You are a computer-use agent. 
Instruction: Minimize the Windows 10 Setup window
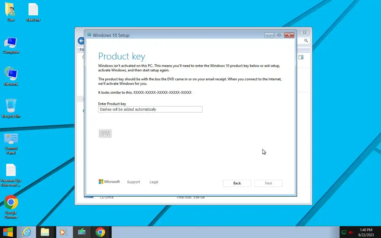click(x=269, y=35)
